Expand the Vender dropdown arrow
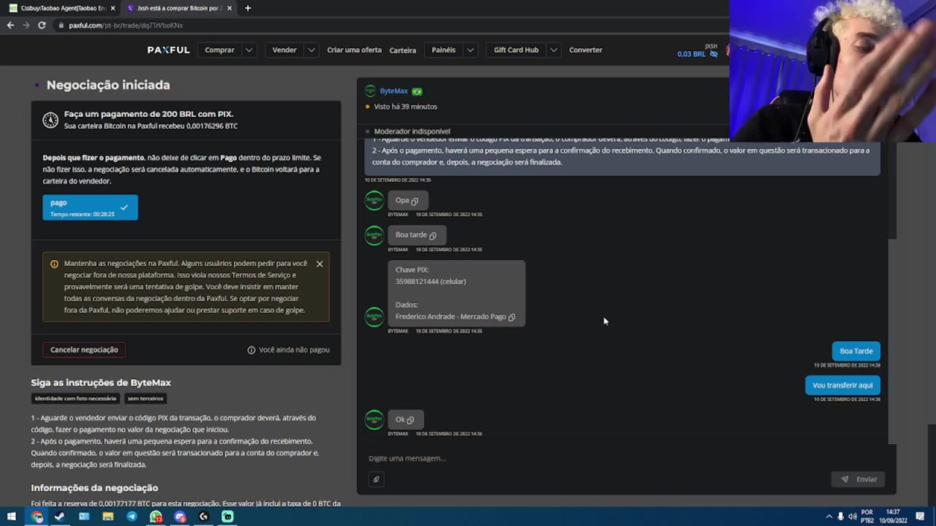This screenshot has width=936, height=526. click(312, 50)
